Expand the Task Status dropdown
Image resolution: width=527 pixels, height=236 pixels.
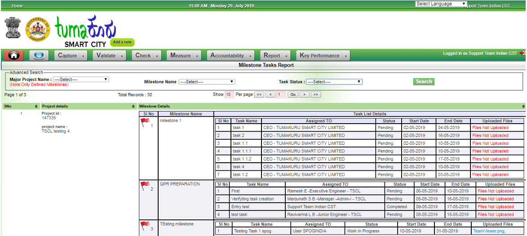(334, 82)
